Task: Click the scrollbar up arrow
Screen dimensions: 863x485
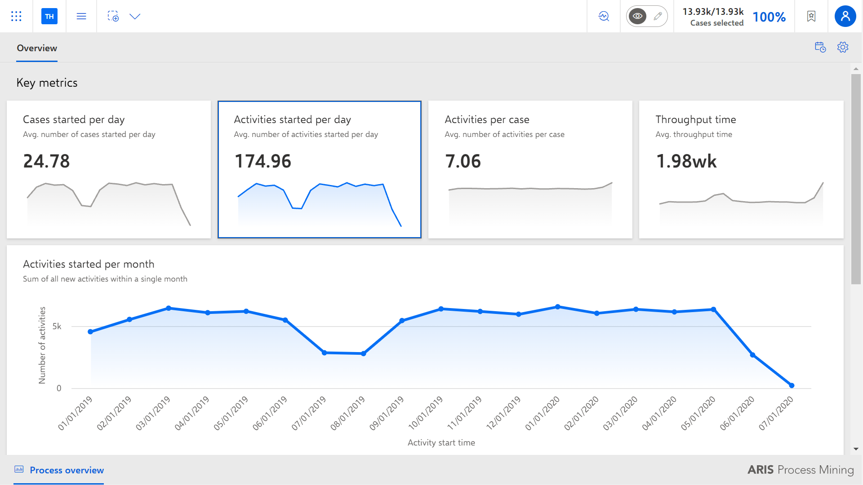Action: (x=856, y=69)
